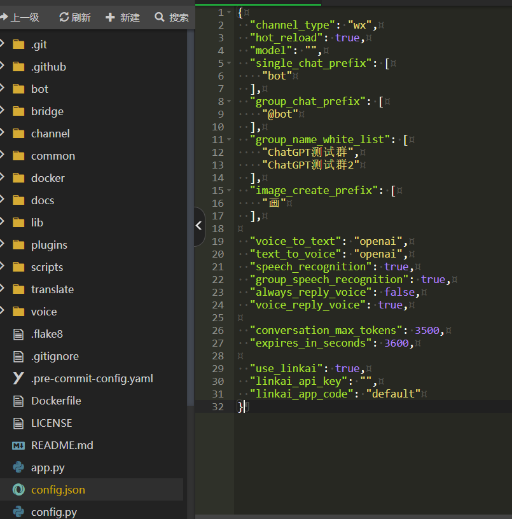This screenshot has height=519, width=512.
Task: Click the Dockerfile file icon
Action: (18, 401)
